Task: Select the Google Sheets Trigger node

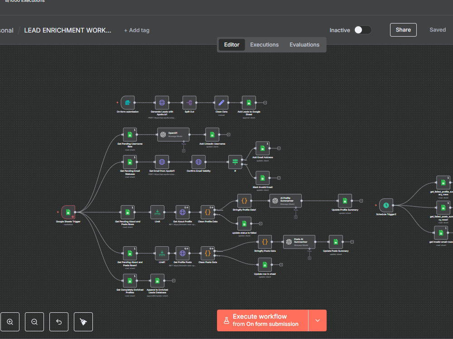Action: [68, 212]
